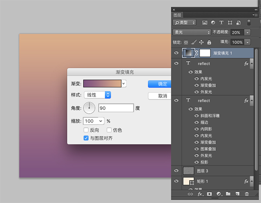Hide the 图层 3 layer

[x=176, y=171]
